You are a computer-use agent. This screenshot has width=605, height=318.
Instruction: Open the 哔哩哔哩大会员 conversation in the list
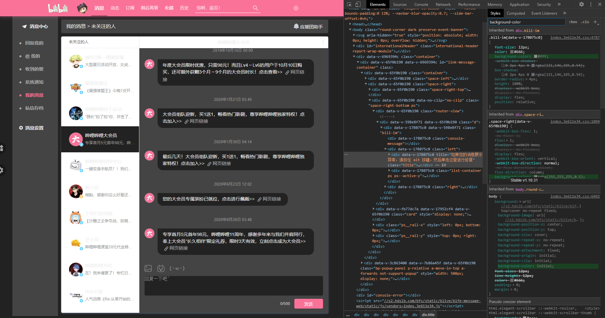tap(100, 139)
